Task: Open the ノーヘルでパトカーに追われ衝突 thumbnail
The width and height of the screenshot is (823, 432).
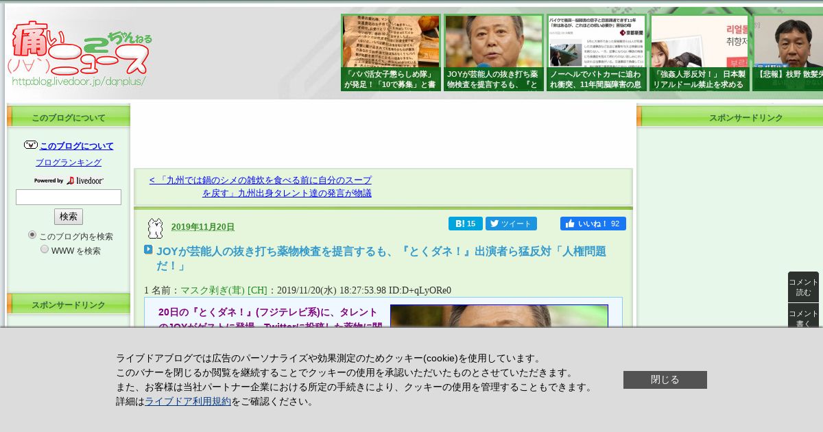Action: point(597,53)
